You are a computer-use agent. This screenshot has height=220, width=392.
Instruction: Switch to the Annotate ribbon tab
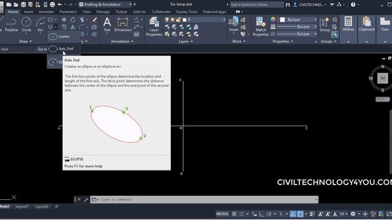[47, 12]
